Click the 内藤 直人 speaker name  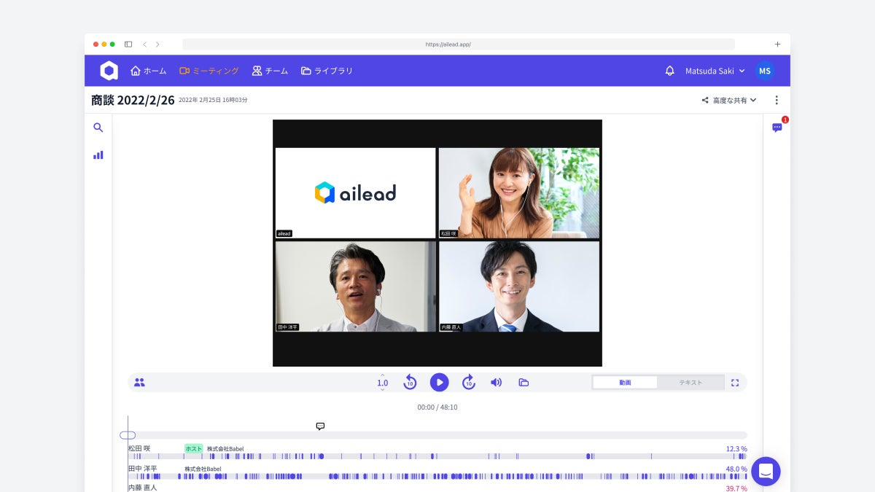click(x=143, y=488)
